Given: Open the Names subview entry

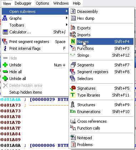Looking at the screenshot, I should coord(101,42).
